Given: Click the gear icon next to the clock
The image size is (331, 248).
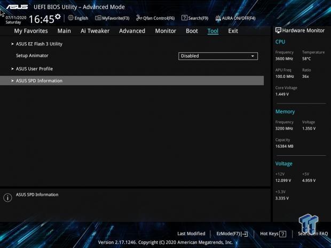Looking at the screenshot, I should pos(58,17).
